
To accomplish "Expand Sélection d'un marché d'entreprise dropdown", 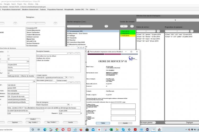I will (x=175, y=20).
